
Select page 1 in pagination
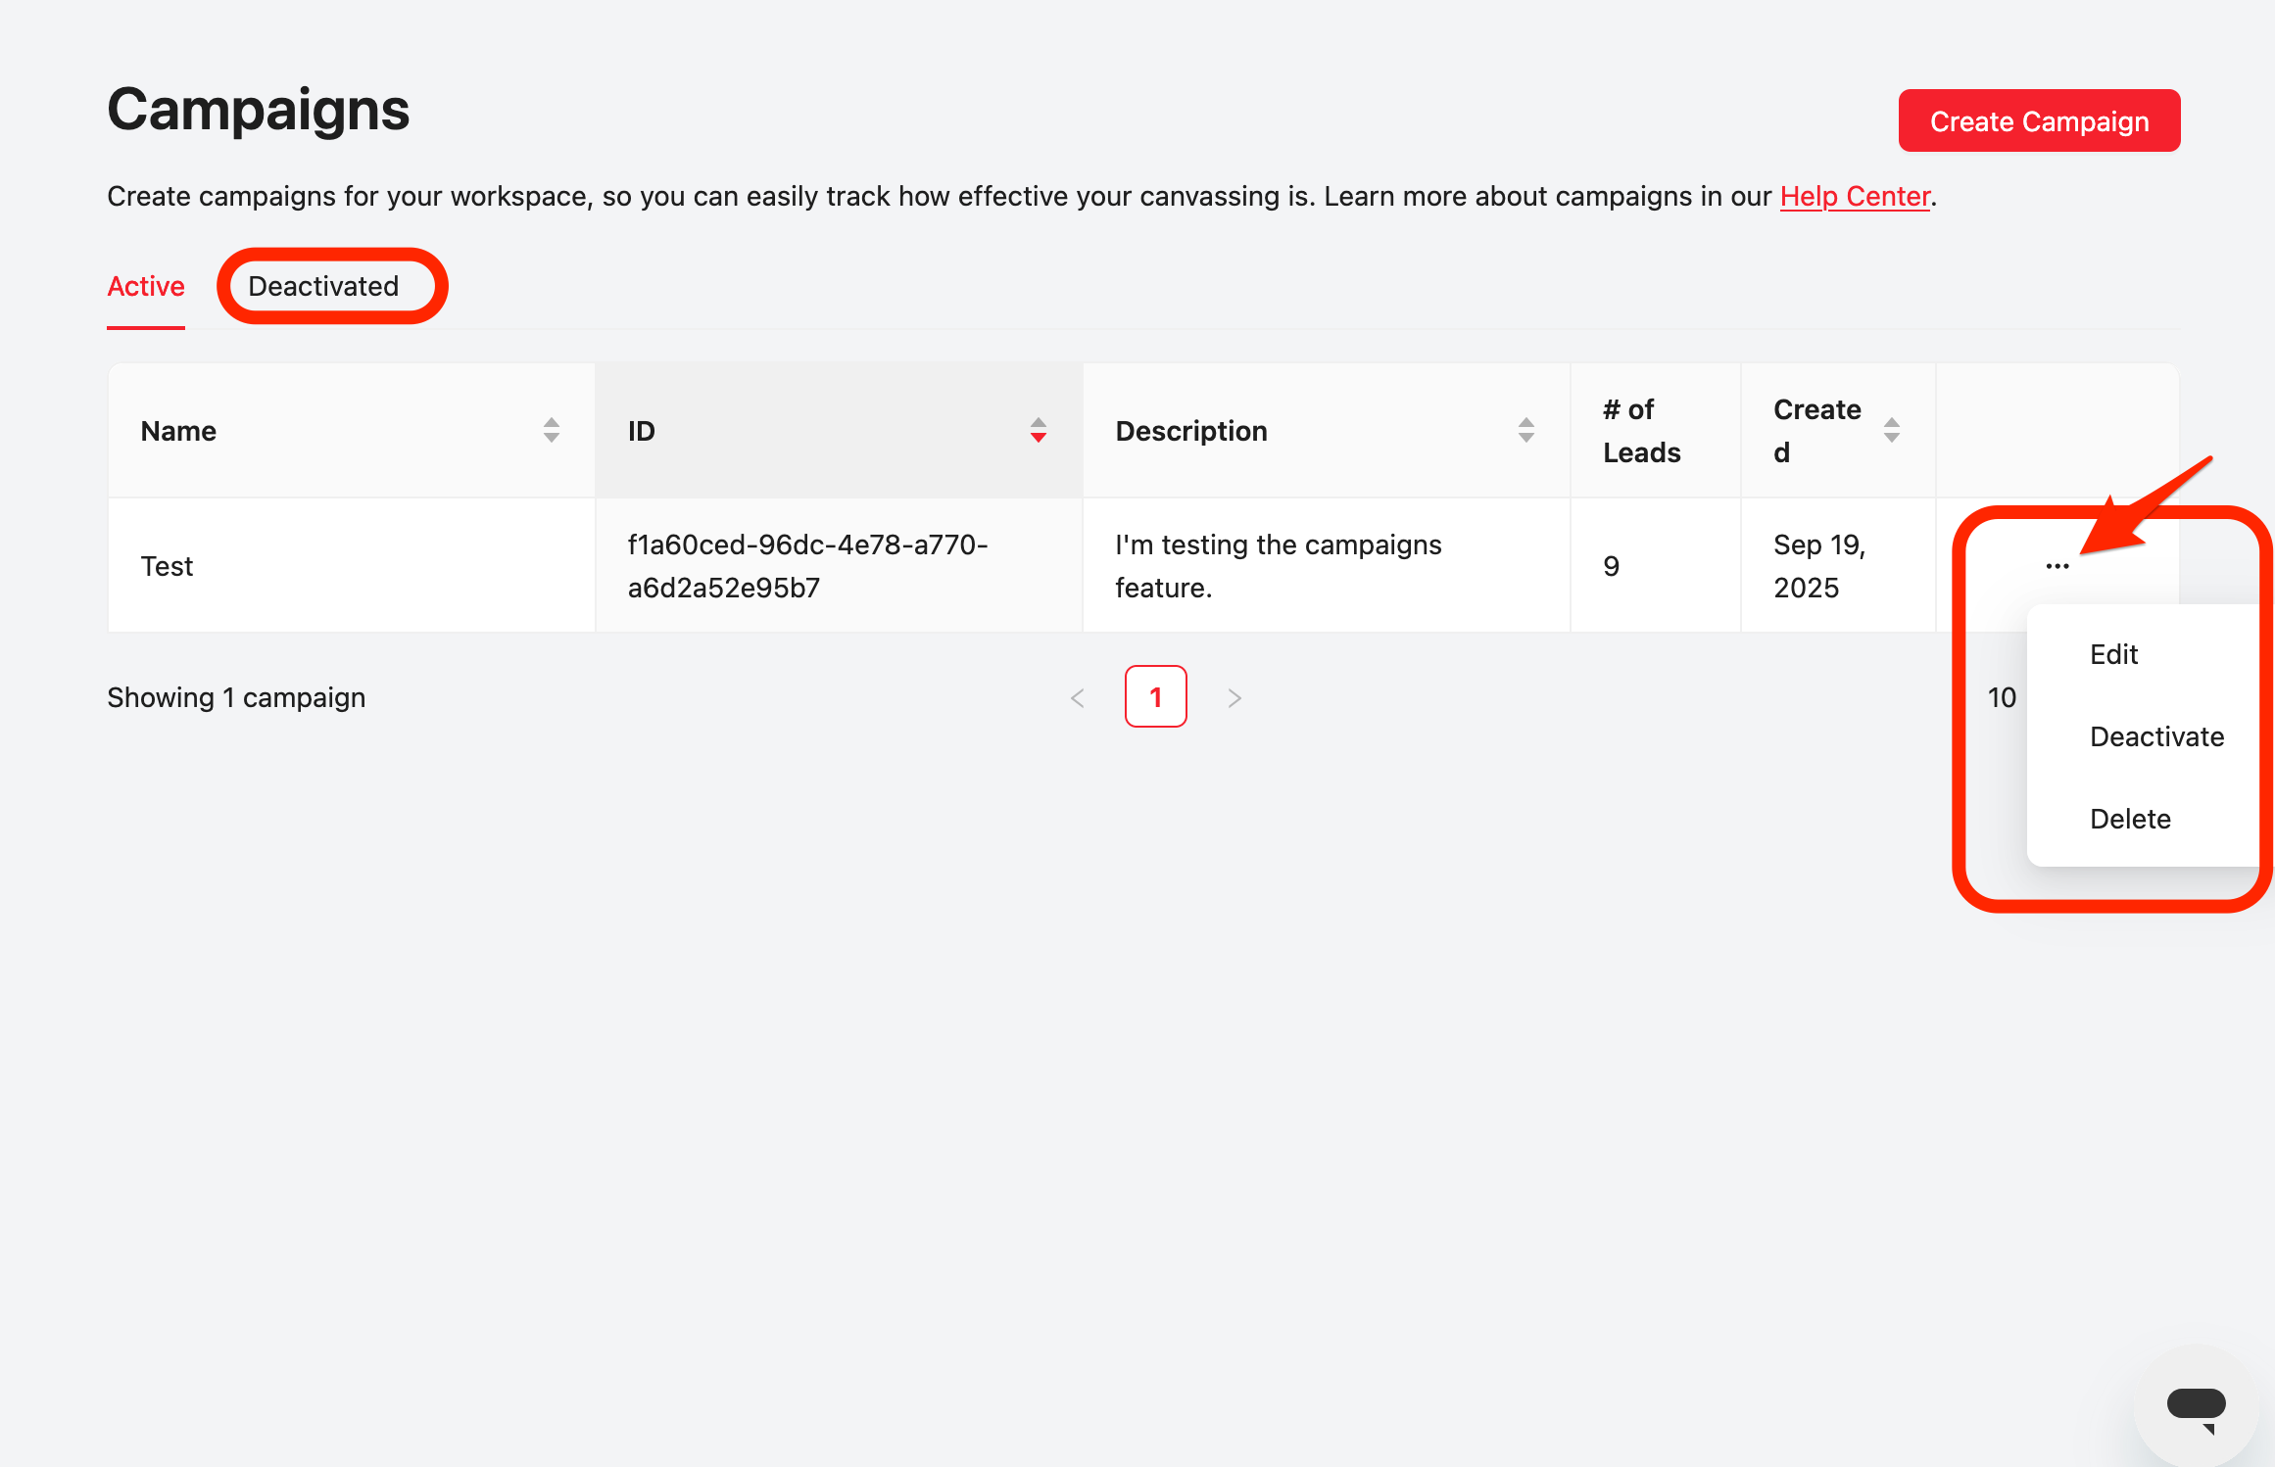[1155, 696]
